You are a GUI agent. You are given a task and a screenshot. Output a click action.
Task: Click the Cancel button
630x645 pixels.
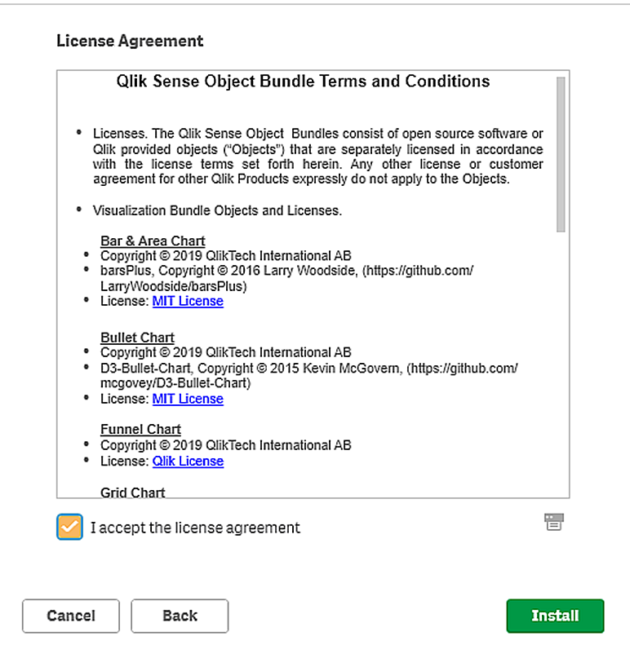71,616
